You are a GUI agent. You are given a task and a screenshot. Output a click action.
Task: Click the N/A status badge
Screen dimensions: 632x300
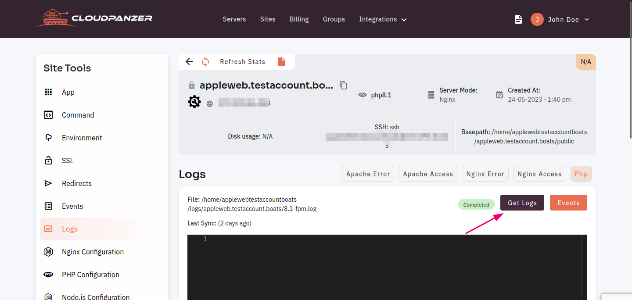586,62
